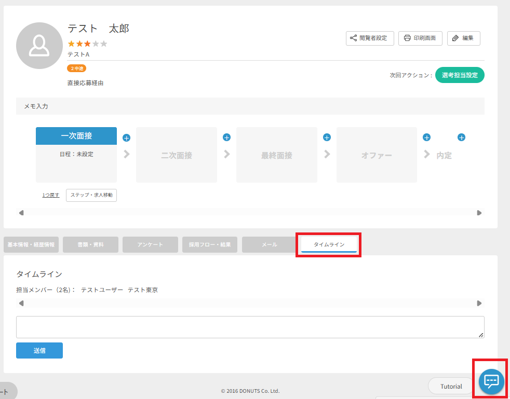Switch to the メール tab
This screenshot has height=399, width=510.
[269, 244]
